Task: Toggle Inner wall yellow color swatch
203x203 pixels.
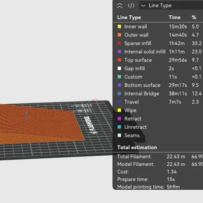Action: point(119,26)
